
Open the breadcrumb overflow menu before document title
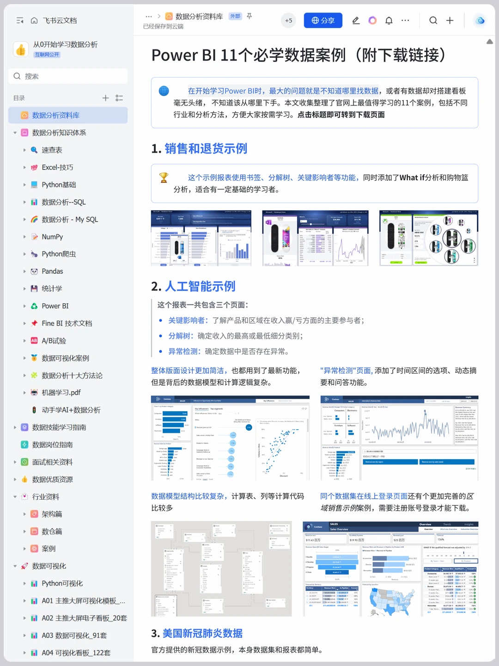(x=149, y=16)
